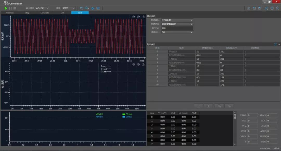The image size is (281, 151).
Task: Start output with the green play button
Action: (6, 8)
